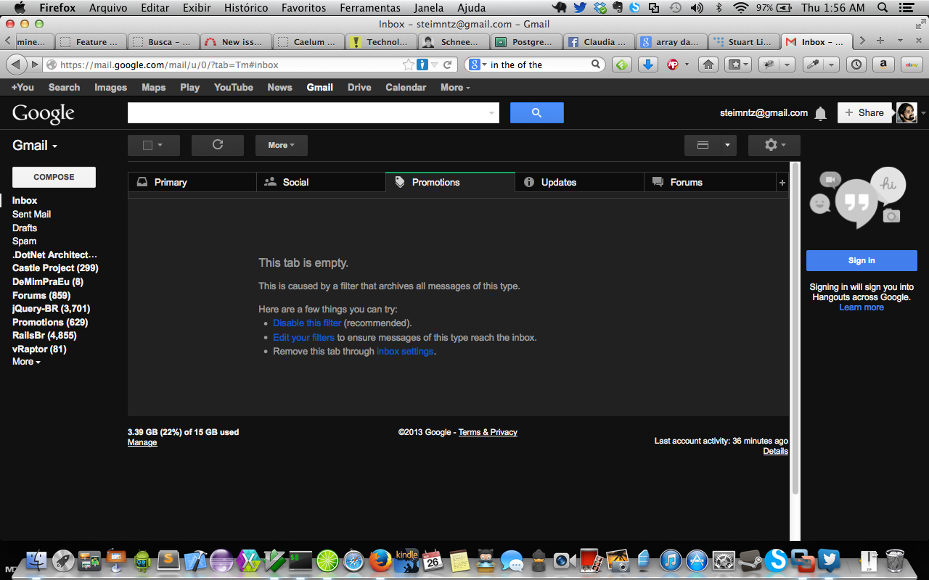Open a new Firefox tab with plus
The height and width of the screenshot is (580, 929).
880,41
